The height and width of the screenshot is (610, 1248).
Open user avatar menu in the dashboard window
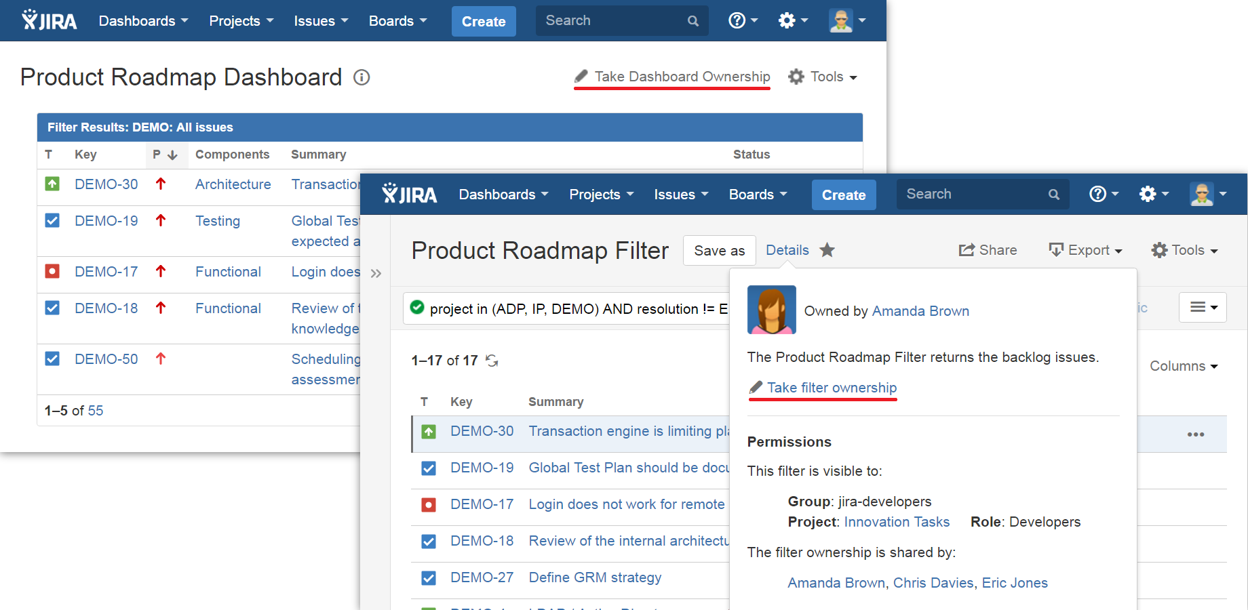847,20
